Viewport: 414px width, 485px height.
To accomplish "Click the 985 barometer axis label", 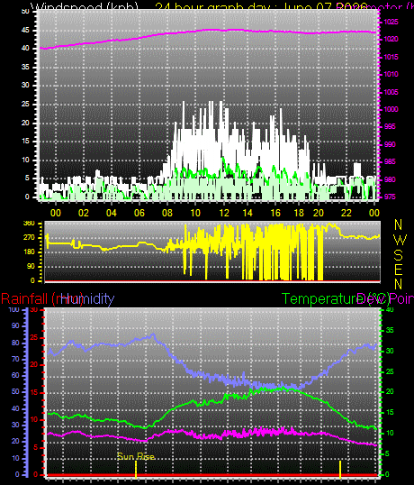I will 390,161.
